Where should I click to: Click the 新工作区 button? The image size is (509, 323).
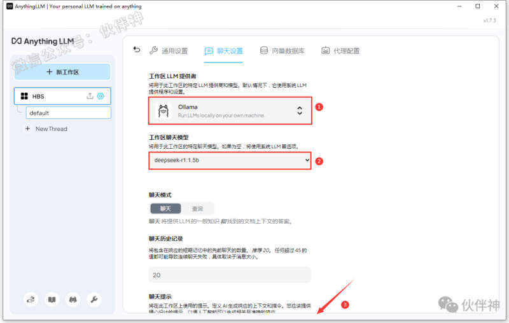(x=62, y=72)
